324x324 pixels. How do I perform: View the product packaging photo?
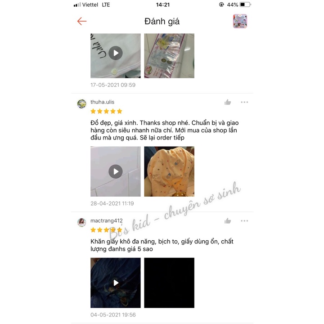[169, 56]
